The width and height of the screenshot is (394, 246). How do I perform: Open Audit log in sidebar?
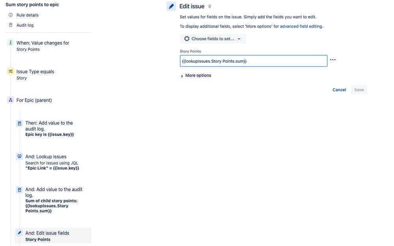(25, 25)
